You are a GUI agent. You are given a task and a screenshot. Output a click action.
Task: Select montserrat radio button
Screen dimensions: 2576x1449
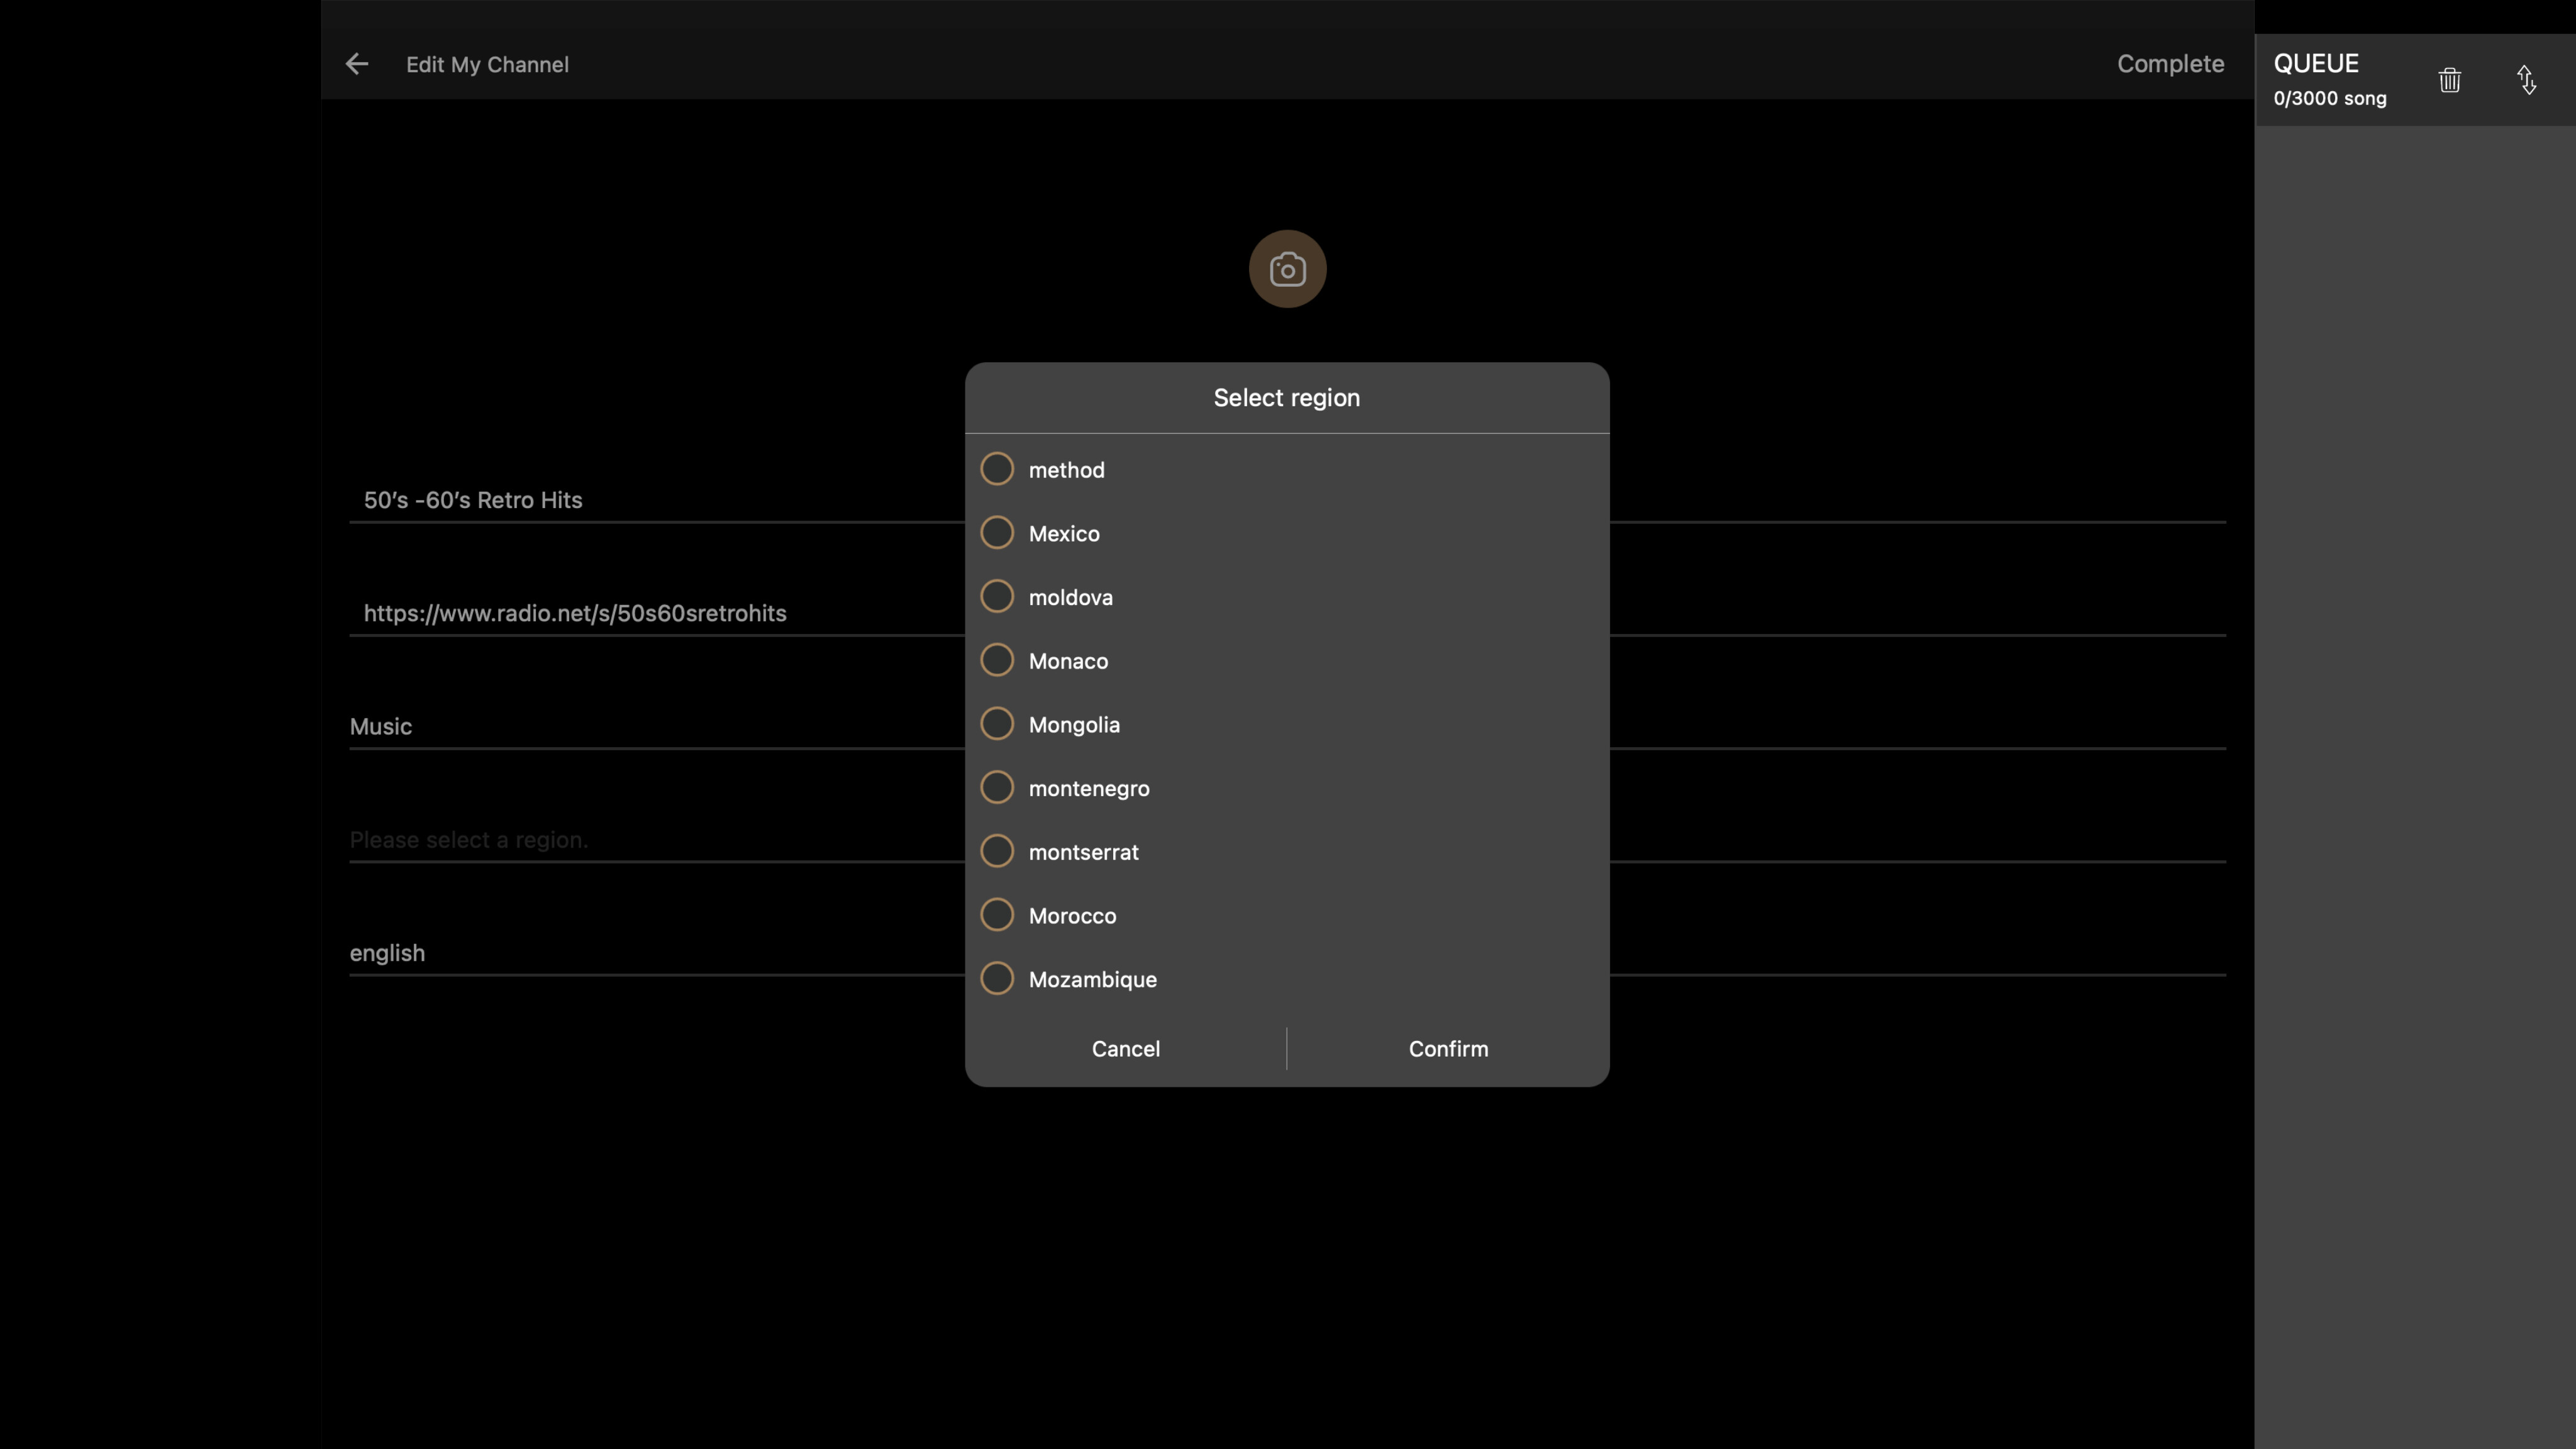click(x=997, y=852)
